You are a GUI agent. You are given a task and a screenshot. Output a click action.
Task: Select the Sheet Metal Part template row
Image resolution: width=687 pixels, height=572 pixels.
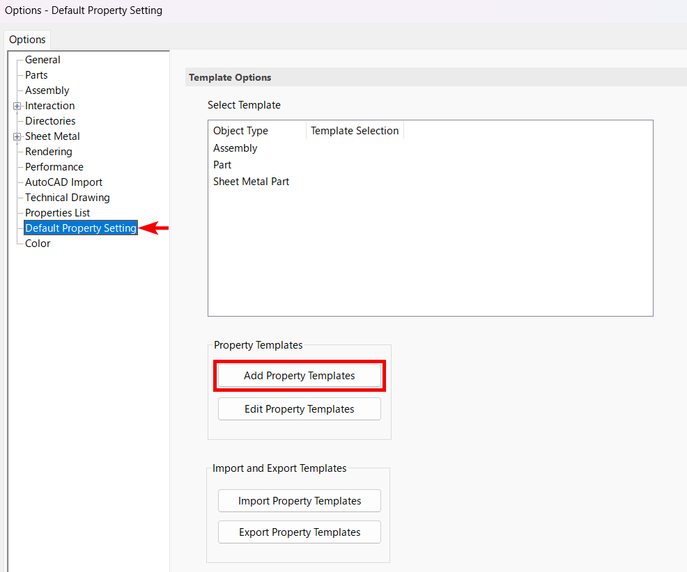pyautogui.click(x=251, y=182)
